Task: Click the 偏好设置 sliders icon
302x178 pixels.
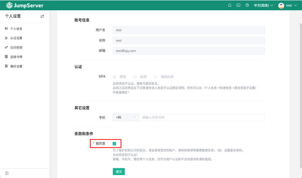Action: coord(6,66)
